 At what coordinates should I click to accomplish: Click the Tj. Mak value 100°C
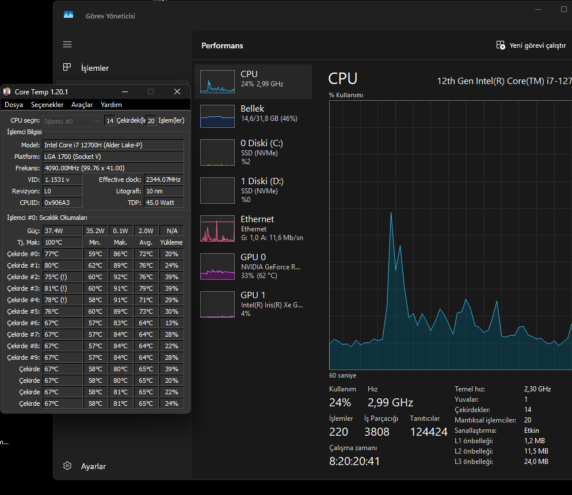point(62,242)
